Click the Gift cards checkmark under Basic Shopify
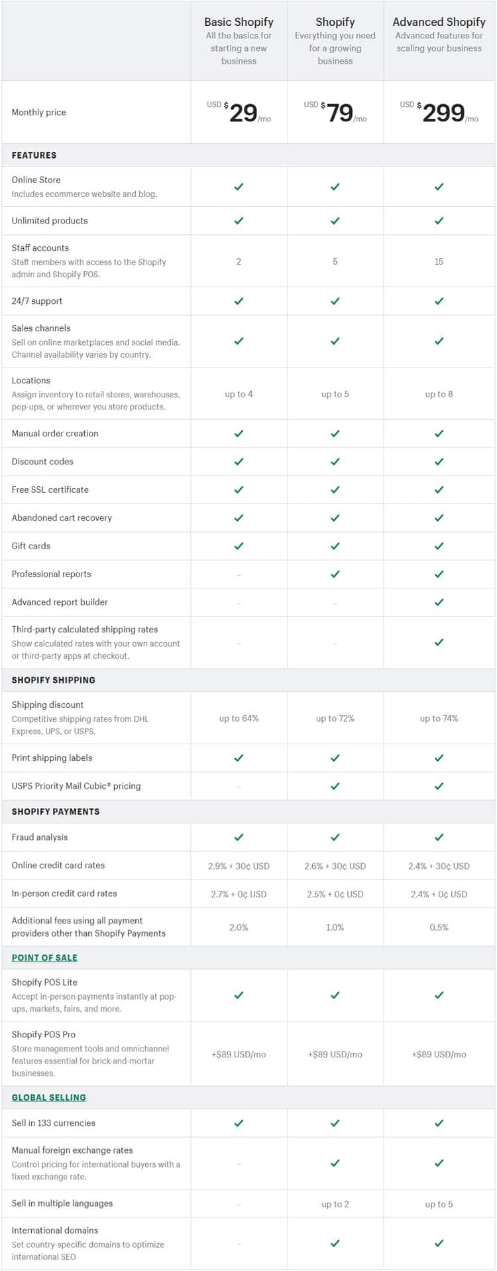The height and width of the screenshot is (1271, 497). (239, 546)
